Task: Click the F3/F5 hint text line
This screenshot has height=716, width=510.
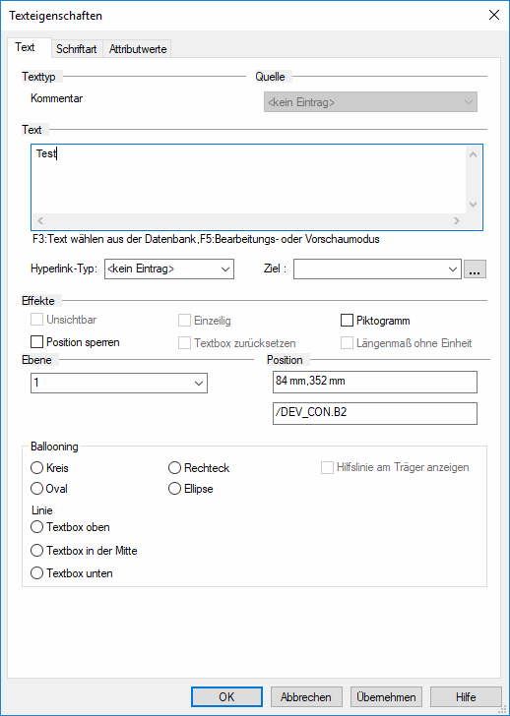Action: (x=206, y=239)
